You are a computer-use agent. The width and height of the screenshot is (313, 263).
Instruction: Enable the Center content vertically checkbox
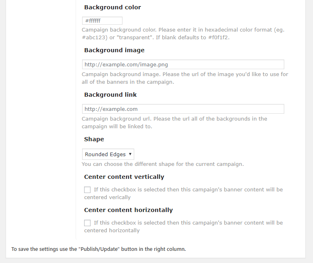tap(87, 189)
